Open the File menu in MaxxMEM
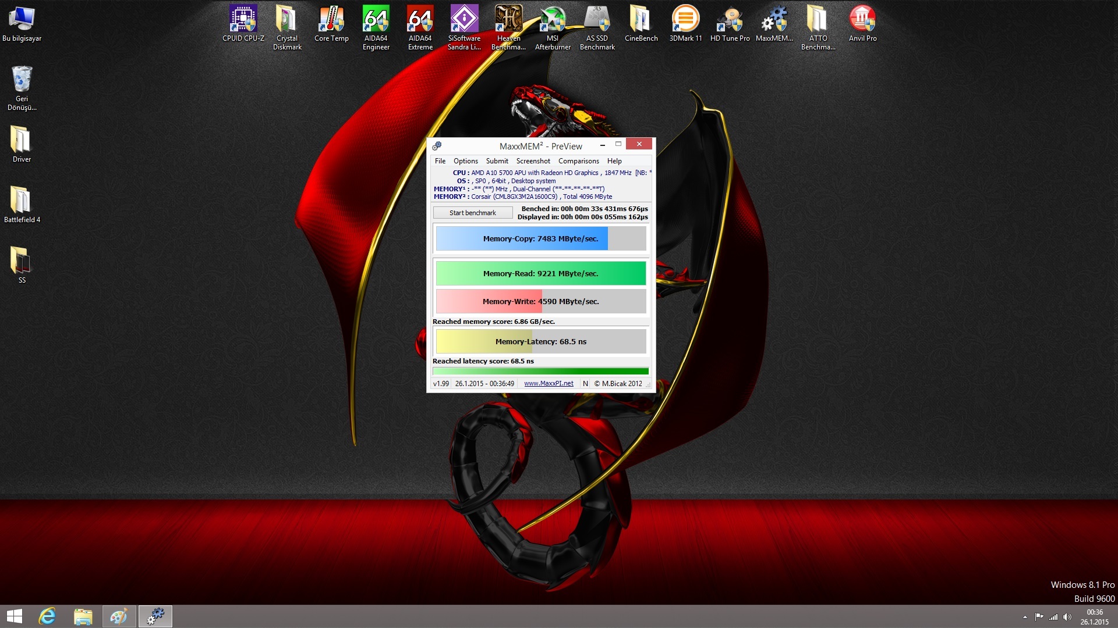The image size is (1118, 628). tap(440, 161)
